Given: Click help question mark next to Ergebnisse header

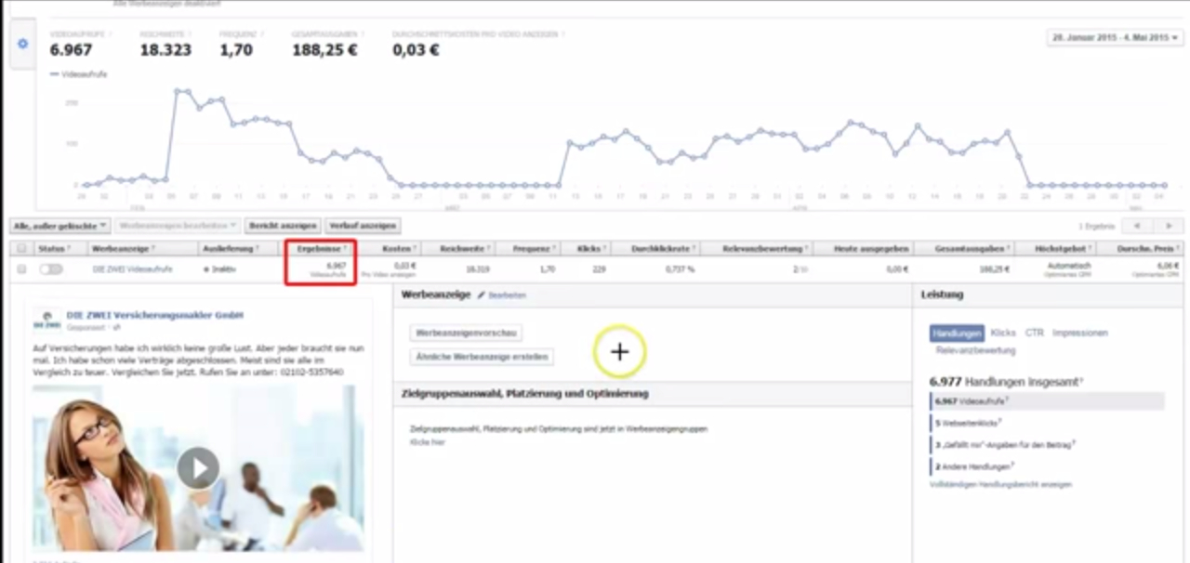Looking at the screenshot, I should (345, 249).
